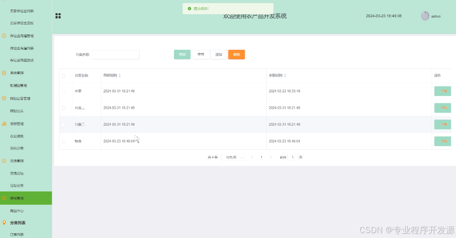Click the orange 删除 button
This screenshot has width=456, height=238.
click(236, 55)
